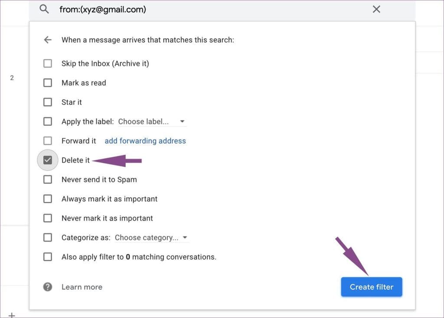The width and height of the screenshot is (444, 318).
Task: Enable Never send it to Spam
Action: (x=48, y=179)
